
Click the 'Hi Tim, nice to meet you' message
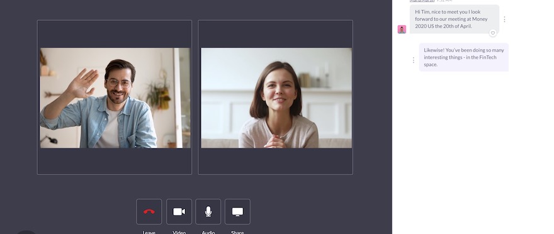[455, 19]
